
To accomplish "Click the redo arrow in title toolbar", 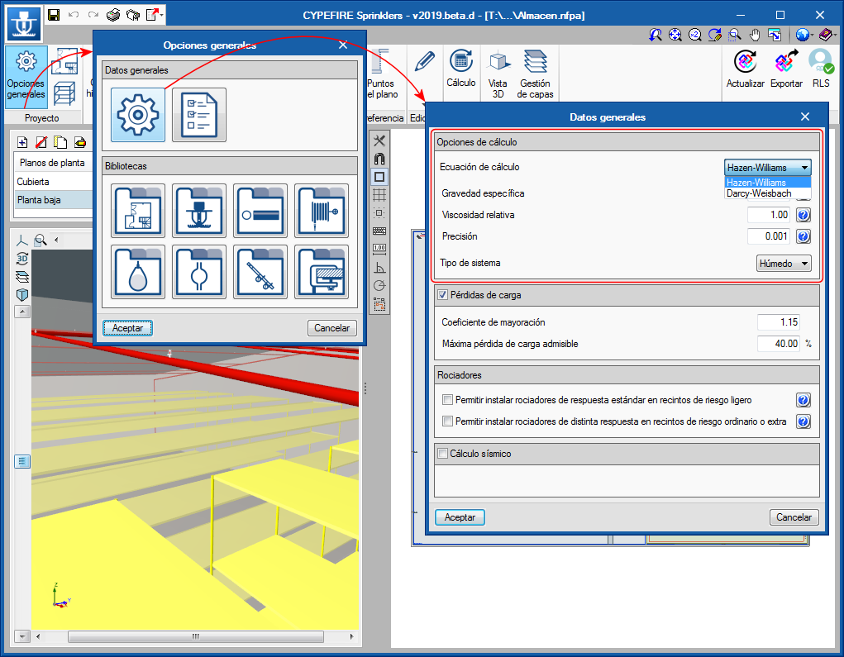I will point(93,15).
